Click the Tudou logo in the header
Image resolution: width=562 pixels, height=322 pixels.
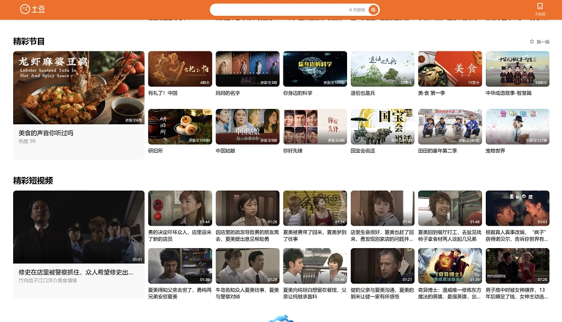[32, 9]
